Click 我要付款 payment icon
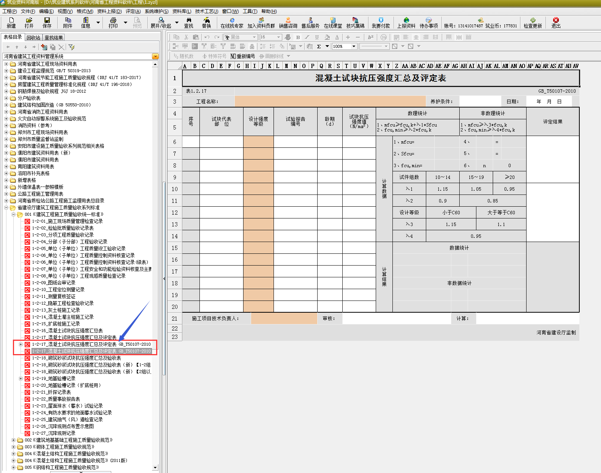This screenshot has height=473, width=601. [381, 22]
